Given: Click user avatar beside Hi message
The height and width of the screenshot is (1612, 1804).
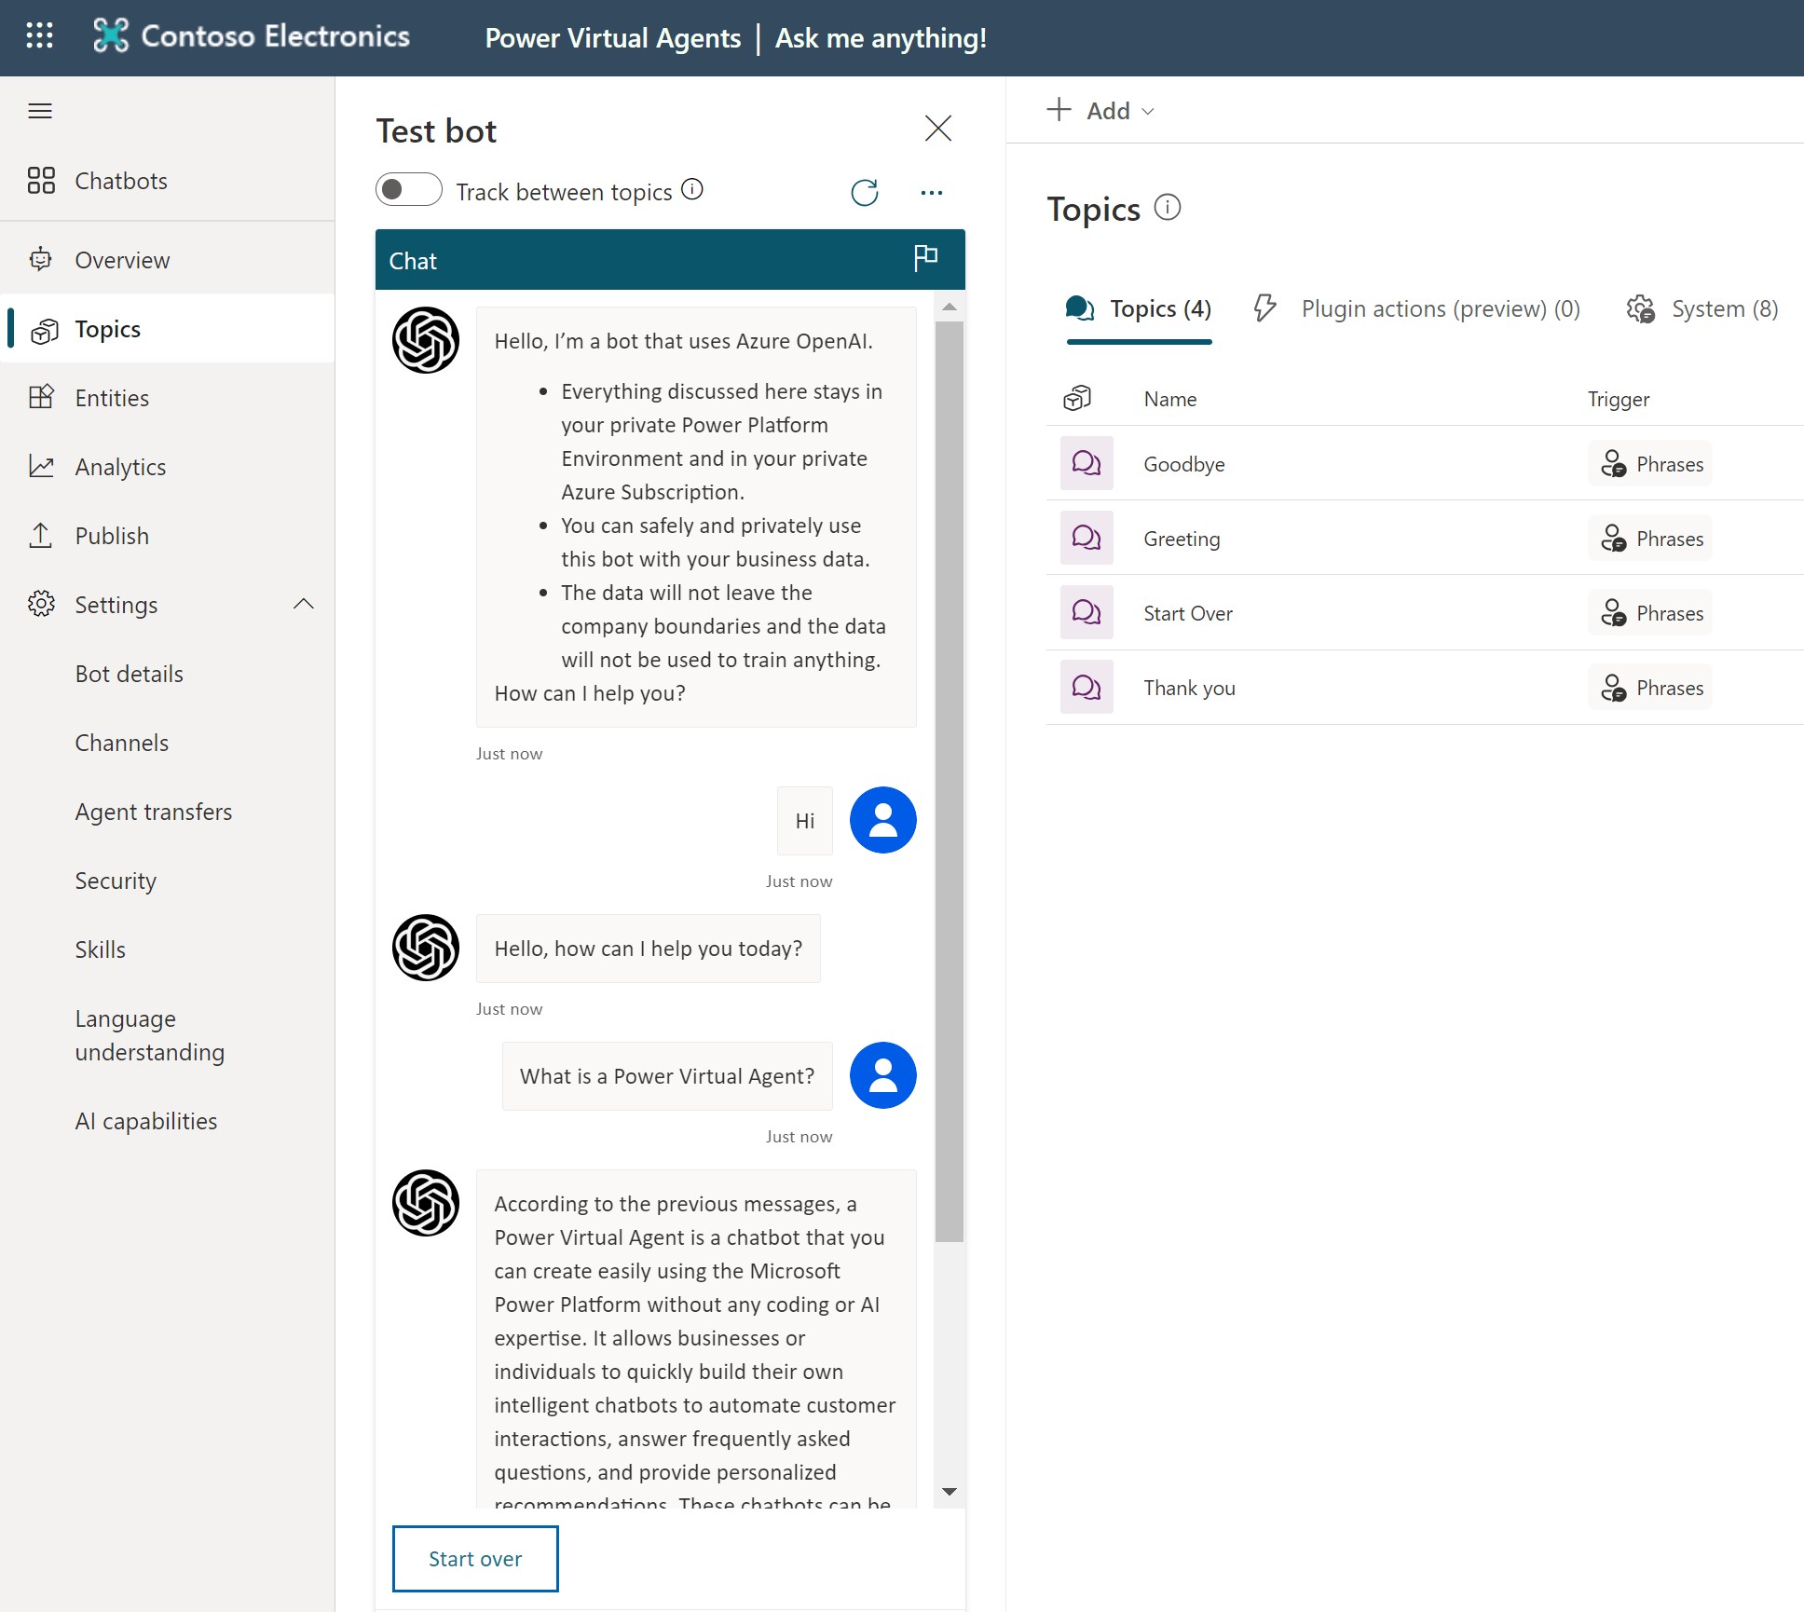Looking at the screenshot, I should tap(883, 820).
